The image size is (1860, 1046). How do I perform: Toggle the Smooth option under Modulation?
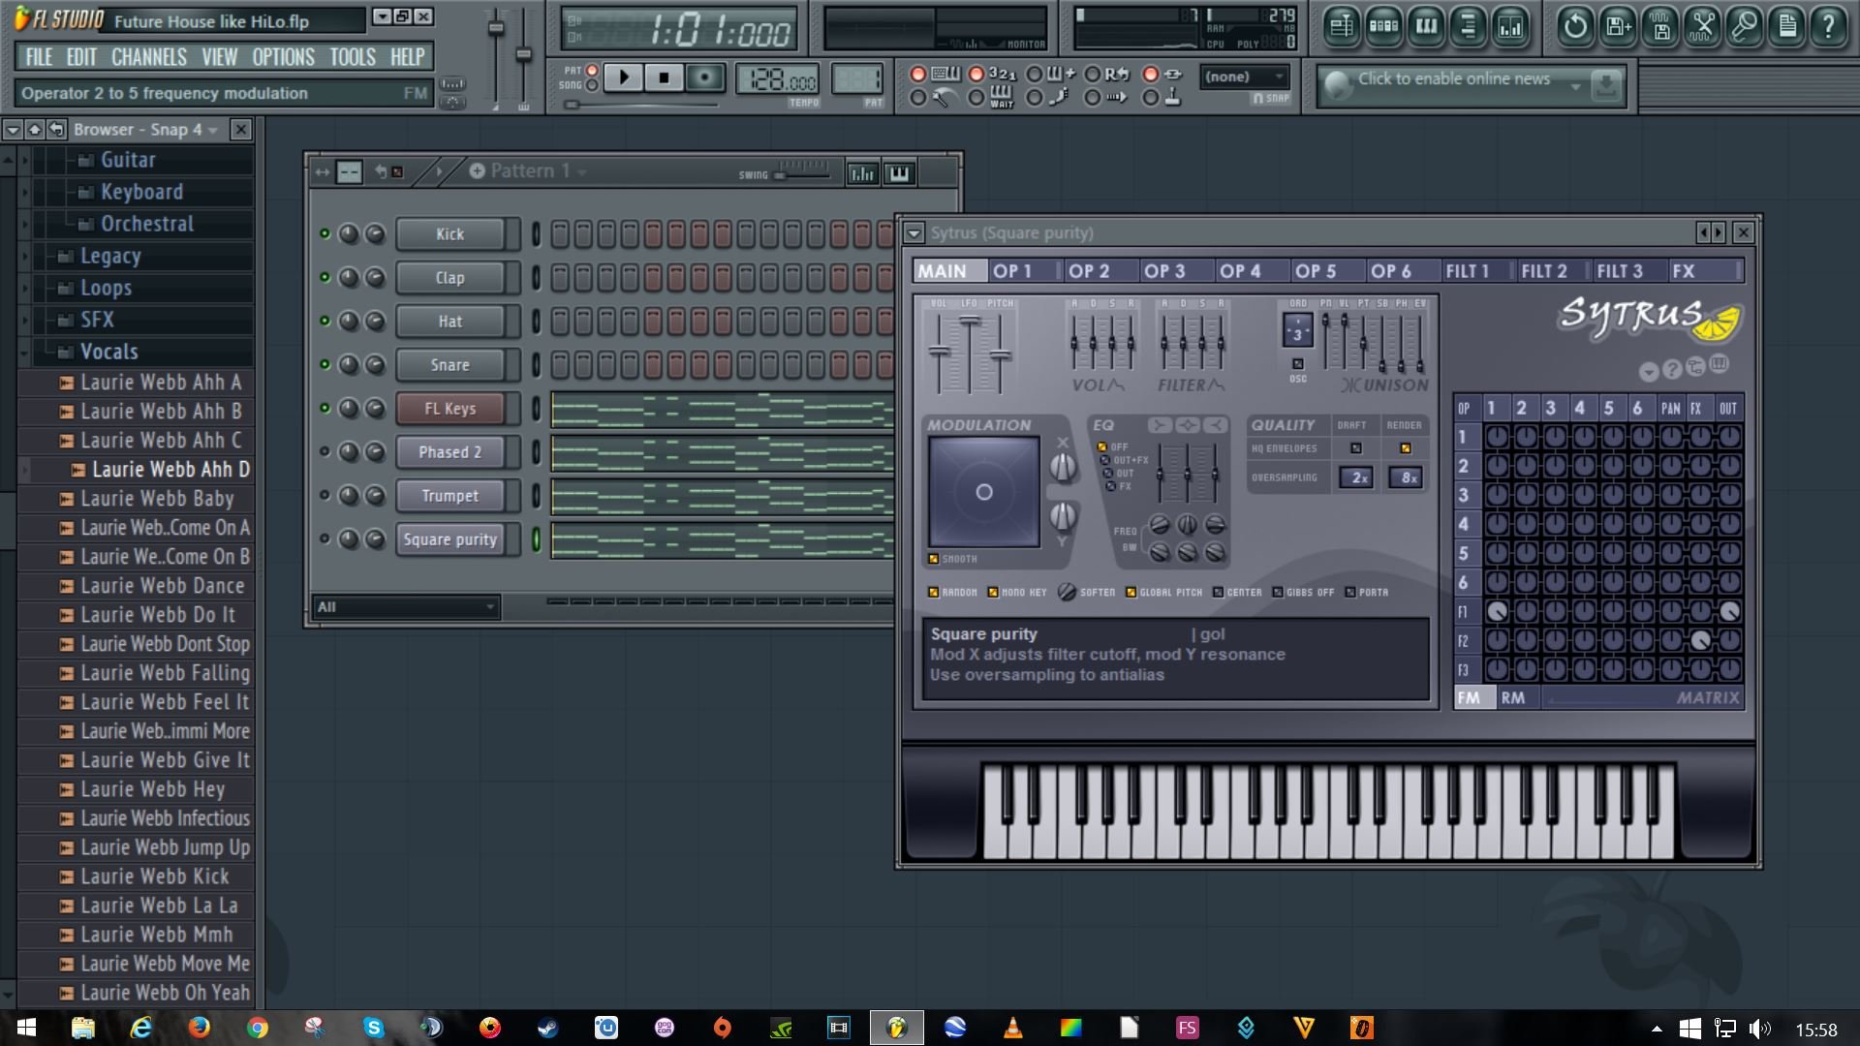(934, 559)
